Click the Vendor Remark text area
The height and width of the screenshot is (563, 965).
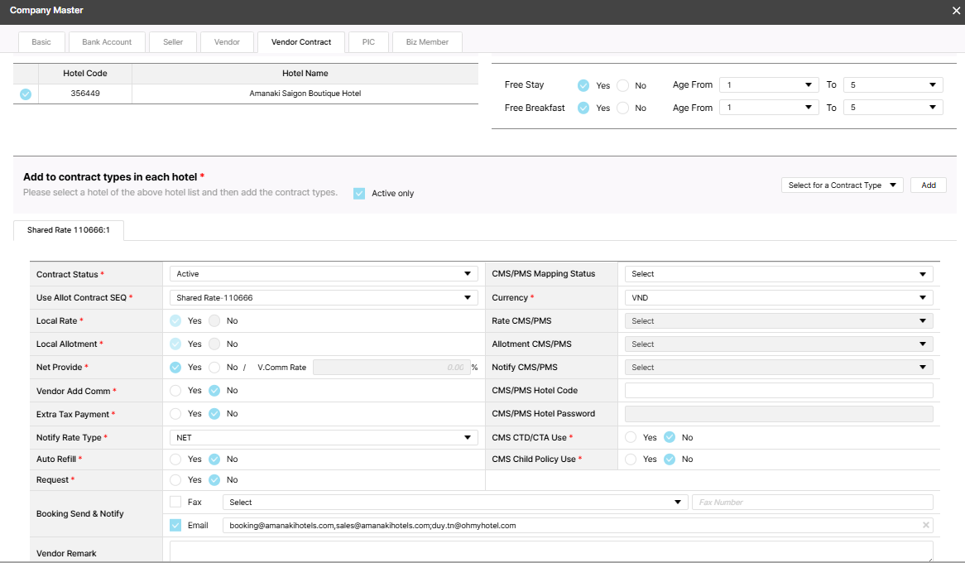pyautogui.click(x=551, y=552)
